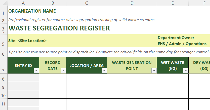The image size is (210, 110).
Task: Expand the LOCATION / AREA filter dropdown
Action: click(x=104, y=71)
